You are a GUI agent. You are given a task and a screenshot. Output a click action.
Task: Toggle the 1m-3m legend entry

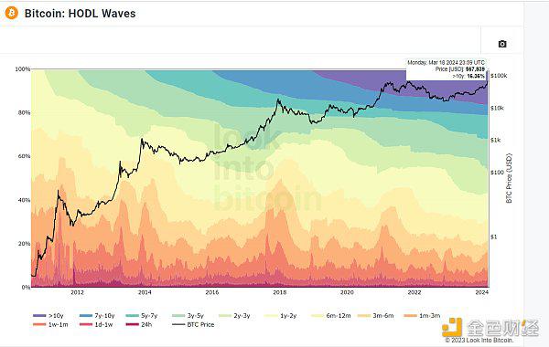(422, 316)
